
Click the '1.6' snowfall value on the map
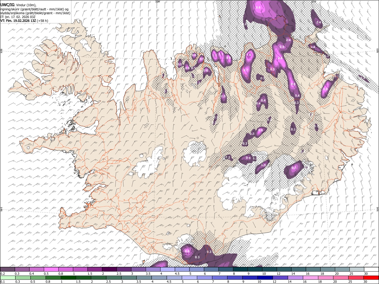(249, 55)
